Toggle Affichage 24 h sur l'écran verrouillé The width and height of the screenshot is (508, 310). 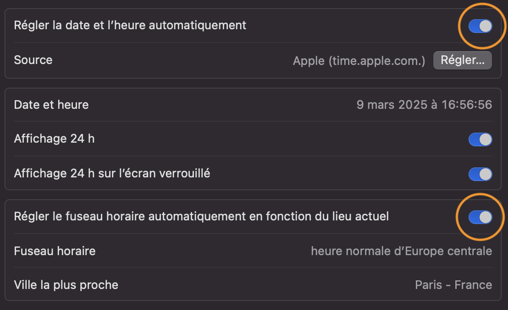point(480,174)
